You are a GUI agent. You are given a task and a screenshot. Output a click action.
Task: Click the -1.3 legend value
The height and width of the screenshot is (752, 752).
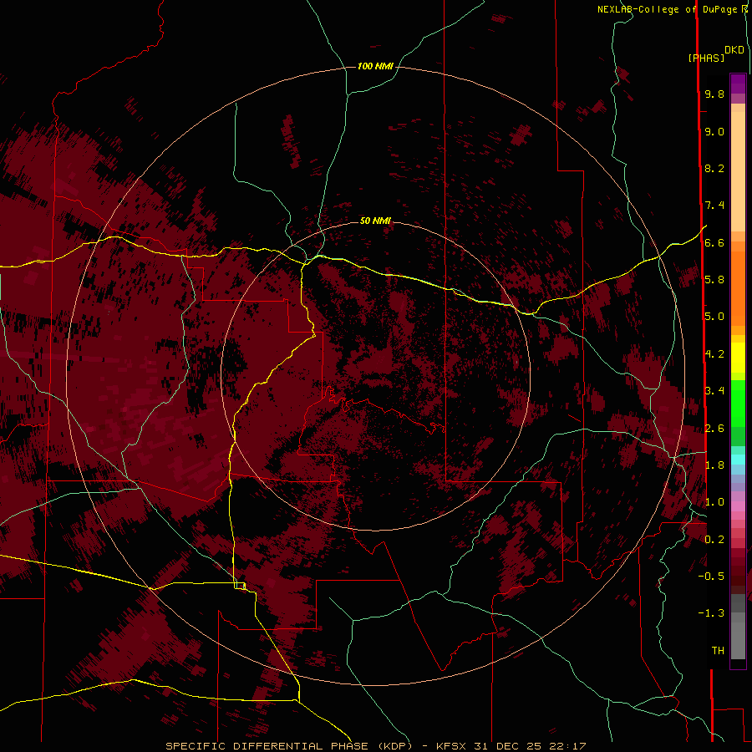(x=711, y=613)
